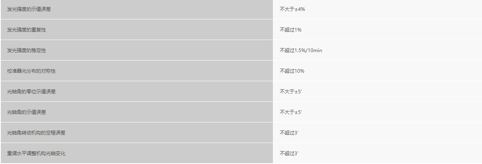The height and width of the screenshot is (164, 482).
Task: Click the symmetry row's 10% tolerance cell
Action: tap(377, 71)
